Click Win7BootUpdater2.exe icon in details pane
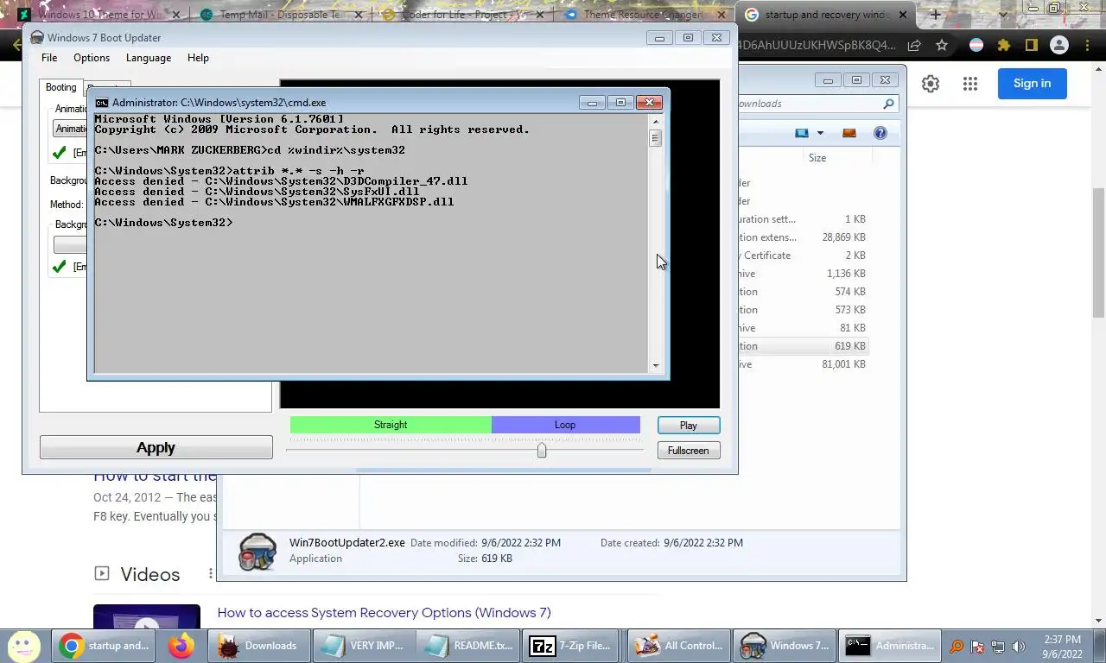 point(256,552)
